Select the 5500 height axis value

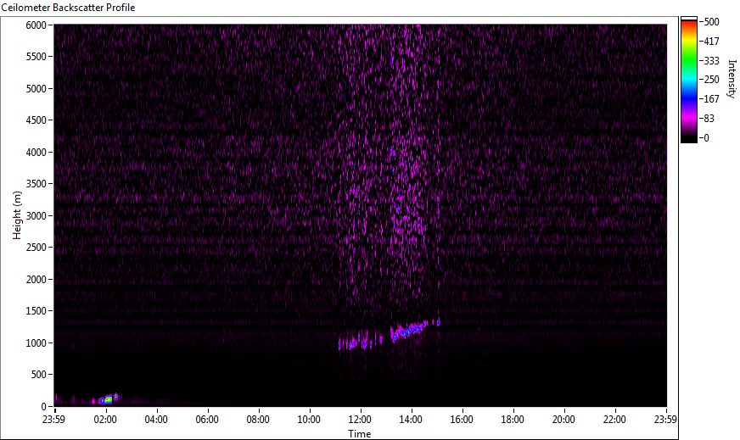pos(36,57)
